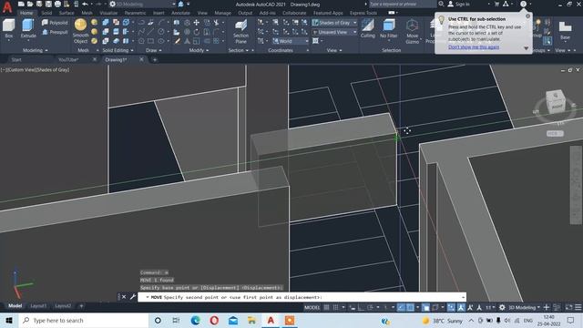Open the Visualize ribbon tab
Screen dimensions: 583x328
coord(108,13)
